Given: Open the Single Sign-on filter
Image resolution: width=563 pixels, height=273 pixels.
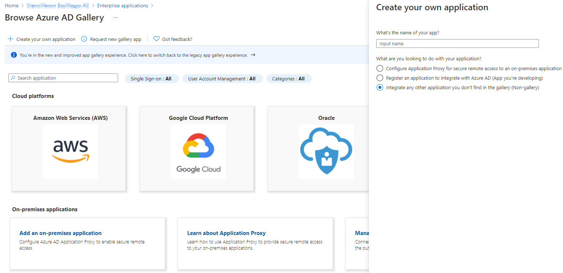Looking at the screenshot, I should point(151,78).
